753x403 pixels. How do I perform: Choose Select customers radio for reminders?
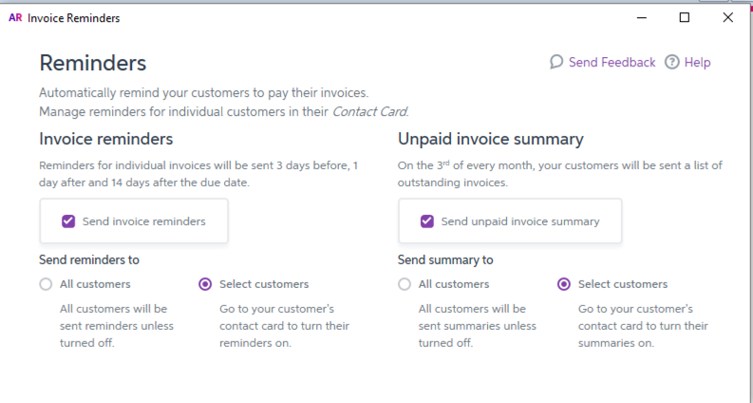tap(205, 284)
